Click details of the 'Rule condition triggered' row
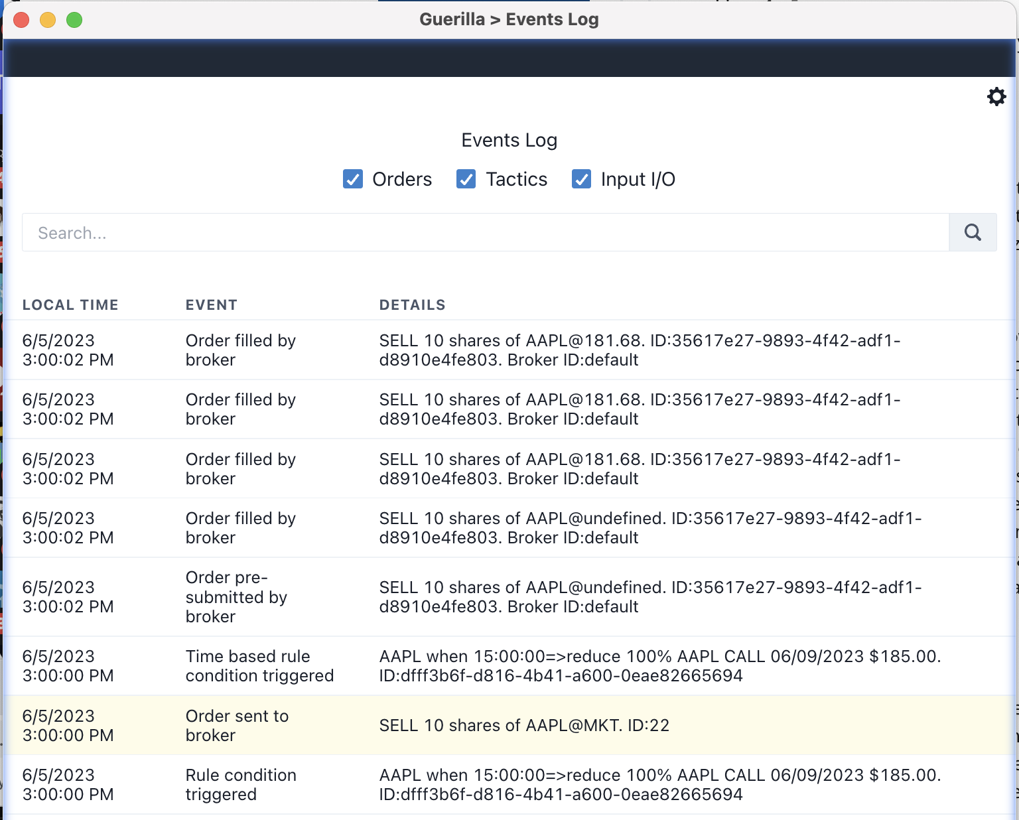Viewport: 1019px width, 820px height. [660, 785]
